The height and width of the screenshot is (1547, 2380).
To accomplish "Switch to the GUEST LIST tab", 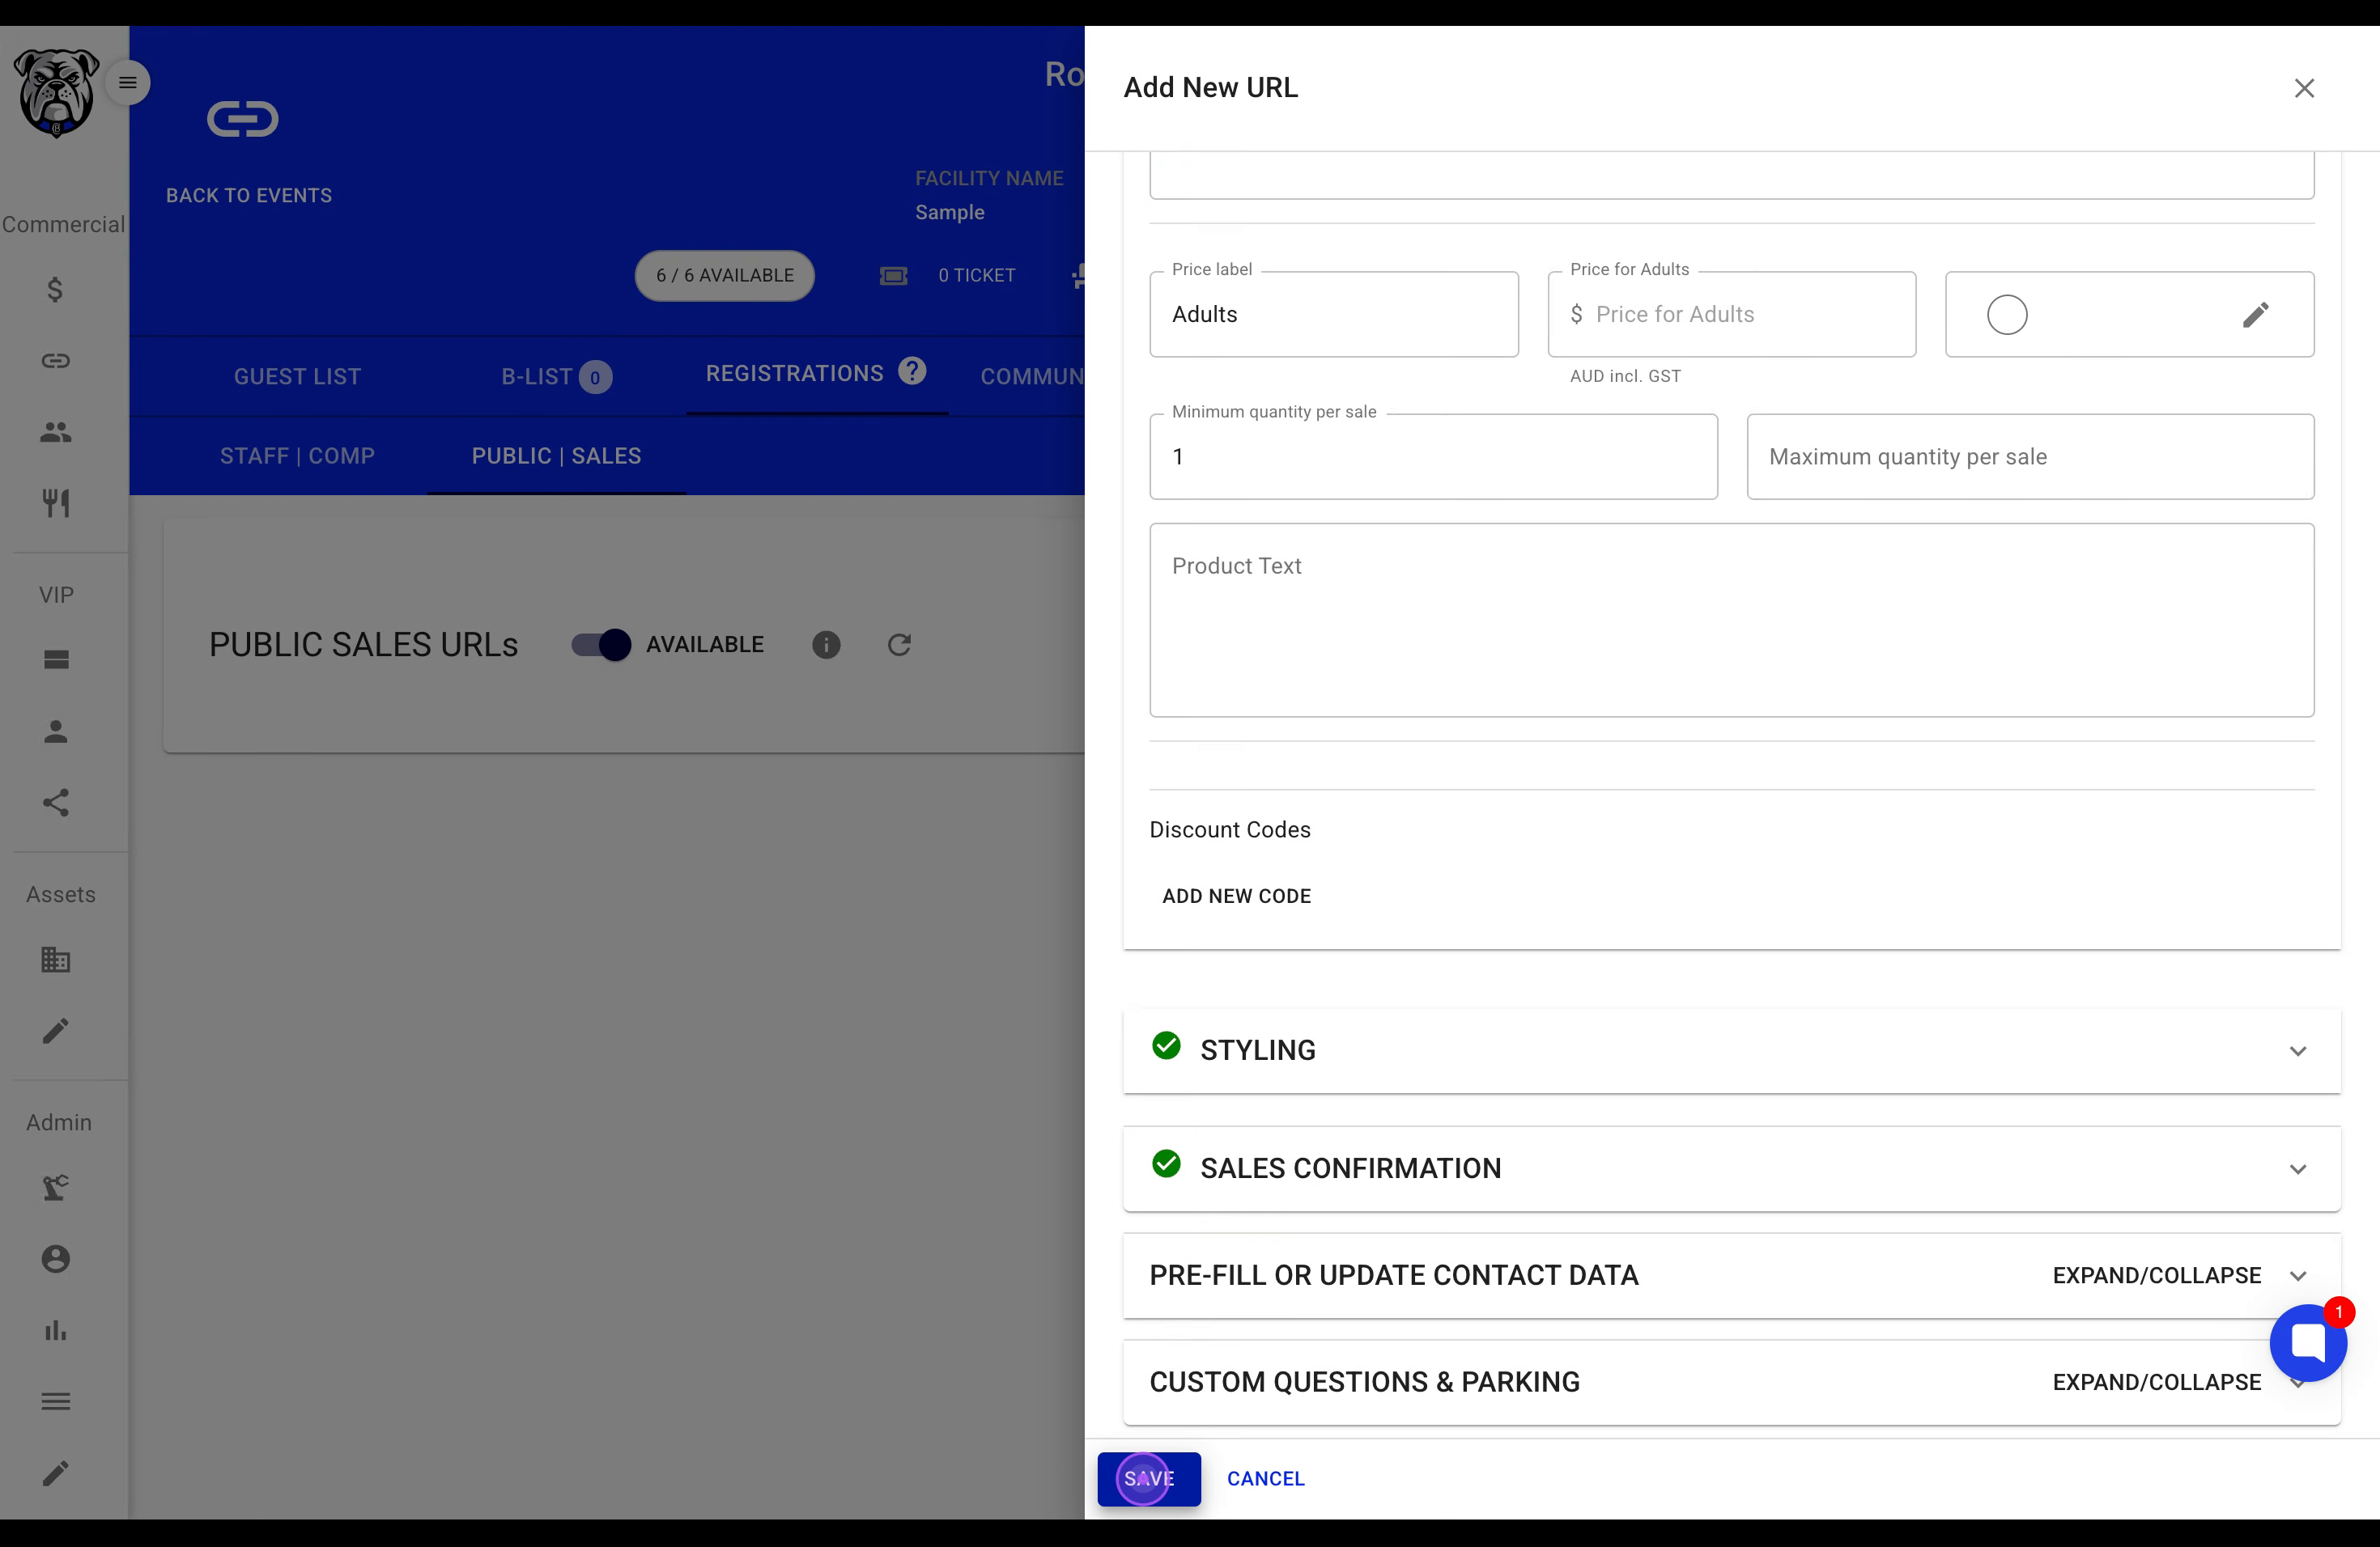I will click(297, 377).
